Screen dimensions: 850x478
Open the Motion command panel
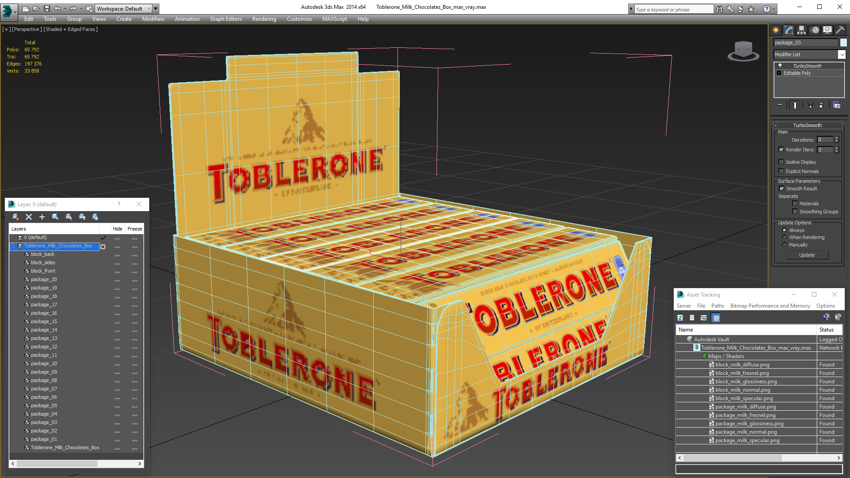pyautogui.click(x=815, y=30)
